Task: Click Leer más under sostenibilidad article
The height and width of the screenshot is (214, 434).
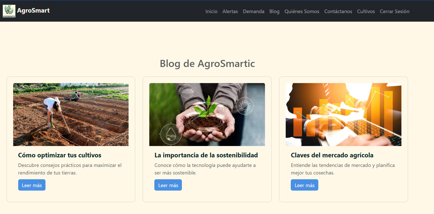Action: [x=168, y=185]
